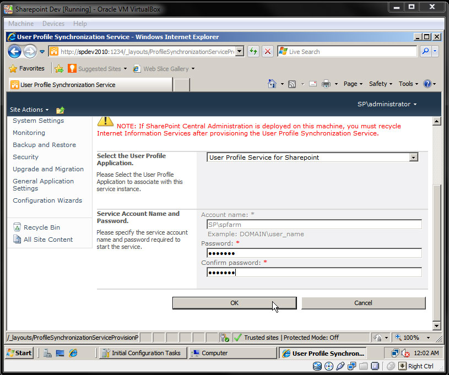The image size is (449, 375).
Task: Open Monitoring link in sidebar
Action: pos(29,133)
